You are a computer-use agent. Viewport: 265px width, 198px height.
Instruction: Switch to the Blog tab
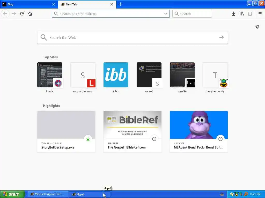click(29, 4)
